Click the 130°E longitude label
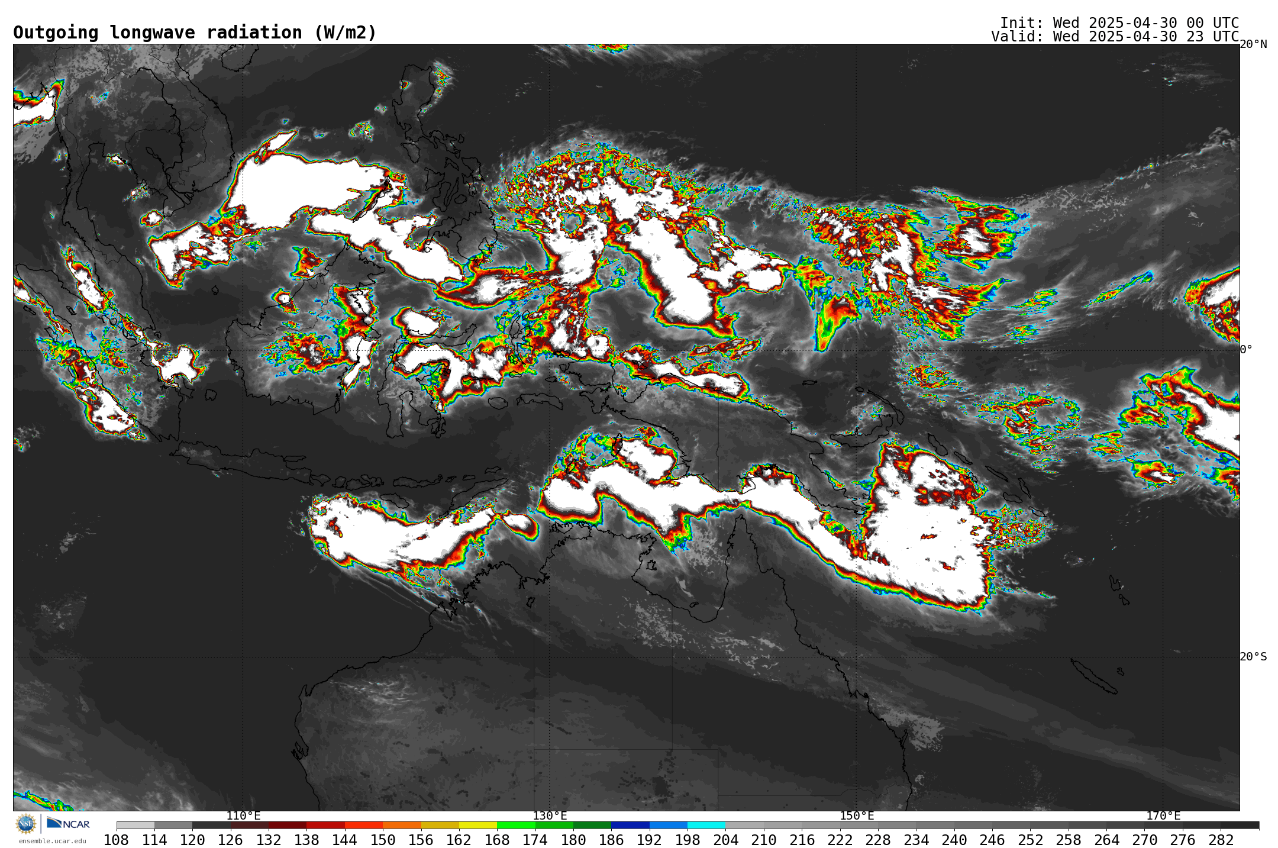Viewport: 1278px width, 848px height. tap(550, 816)
